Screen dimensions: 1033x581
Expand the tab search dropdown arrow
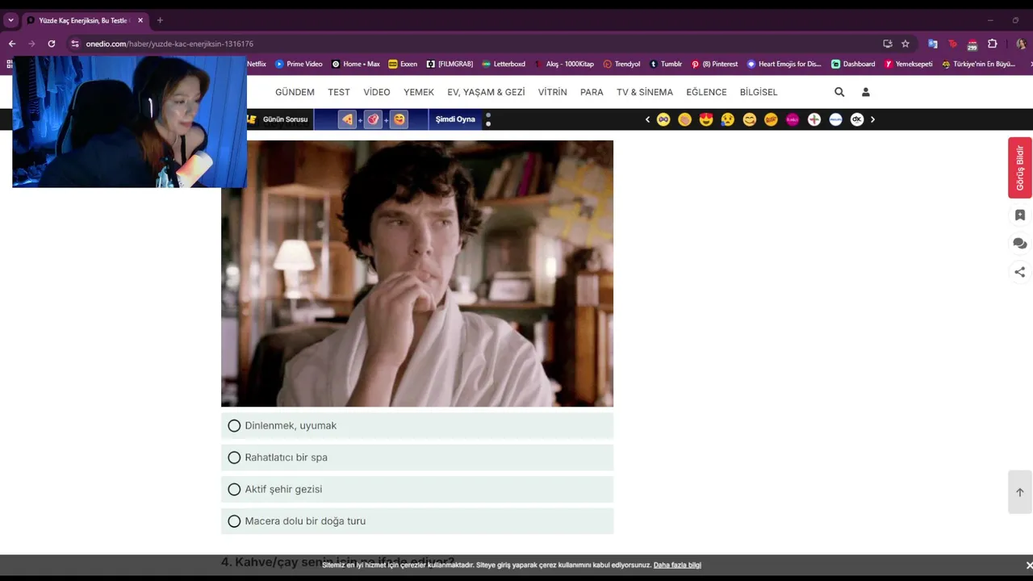[x=10, y=20]
